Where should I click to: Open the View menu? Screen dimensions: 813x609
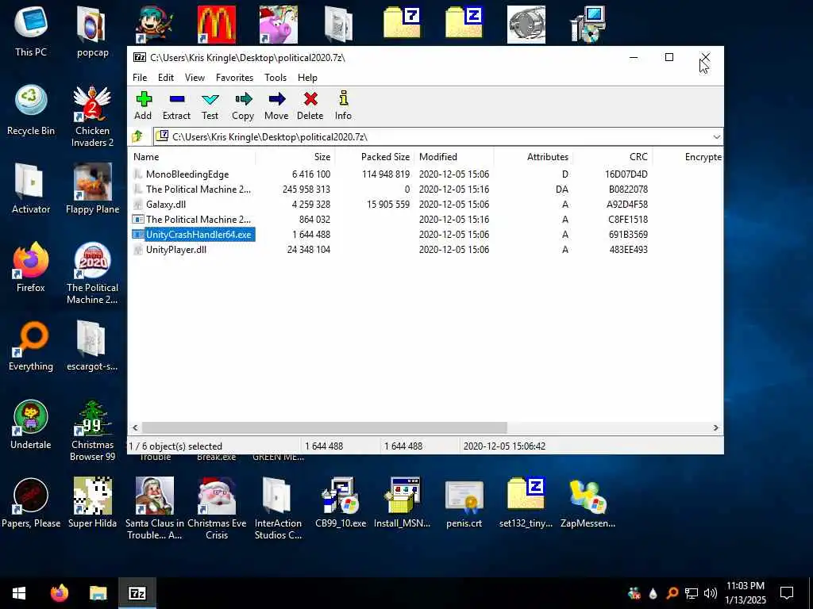[195, 78]
